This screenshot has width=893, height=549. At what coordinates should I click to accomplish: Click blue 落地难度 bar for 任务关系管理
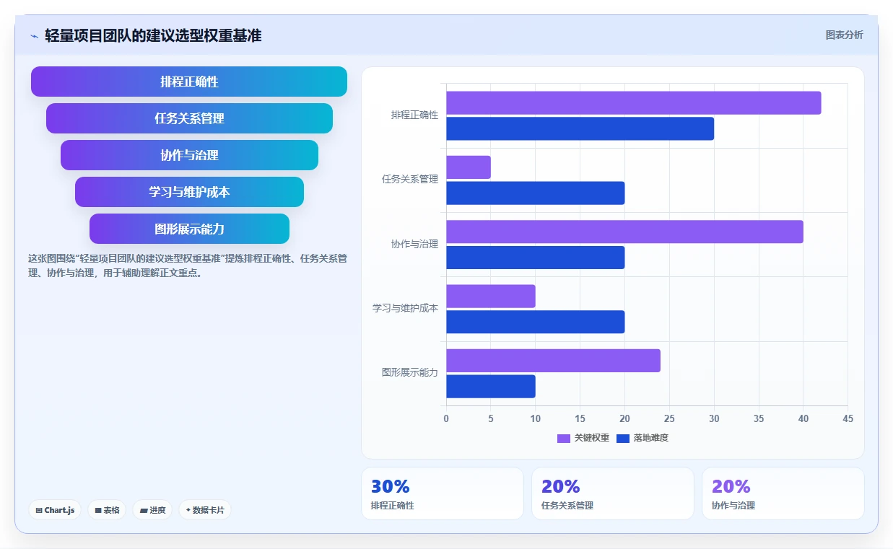535,193
